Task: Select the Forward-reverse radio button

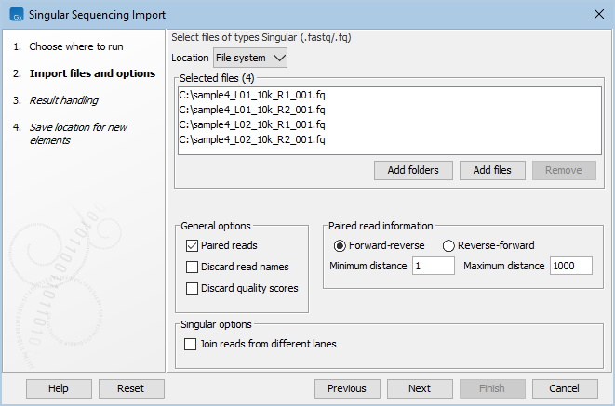Action: point(340,246)
